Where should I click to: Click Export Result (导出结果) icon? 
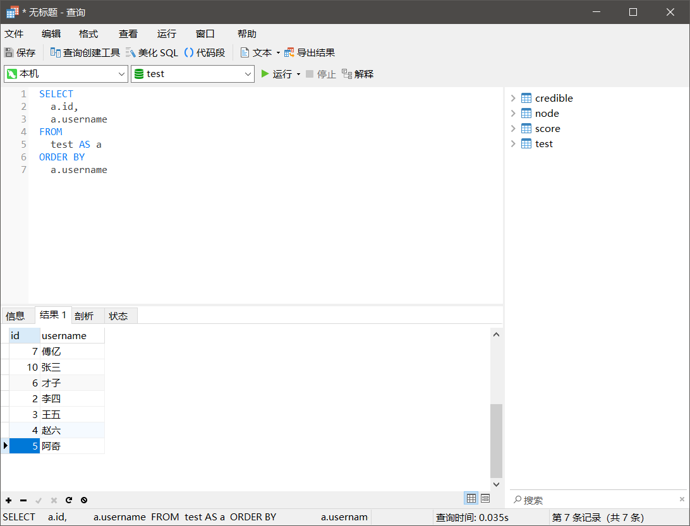pyautogui.click(x=289, y=53)
